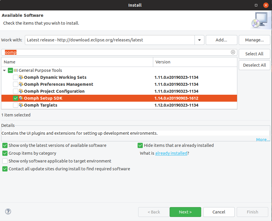Select the Oomph Setup SDK row label
272x221 pixels.
[x=43, y=98]
